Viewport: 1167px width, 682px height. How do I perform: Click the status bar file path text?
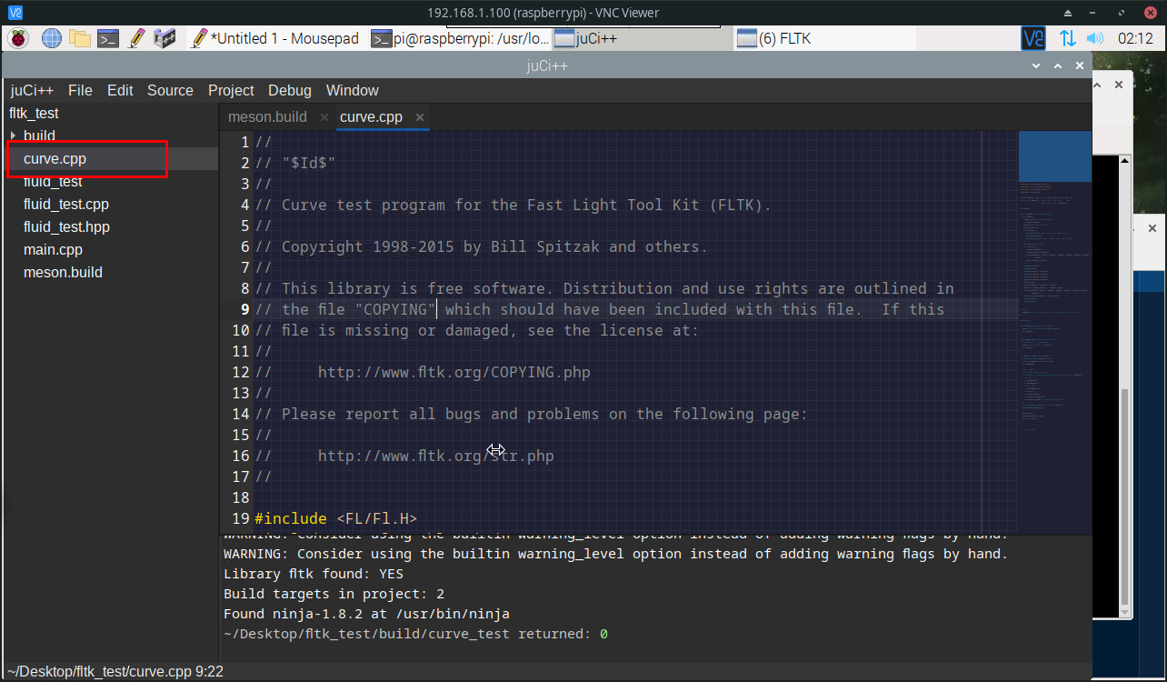(x=115, y=672)
